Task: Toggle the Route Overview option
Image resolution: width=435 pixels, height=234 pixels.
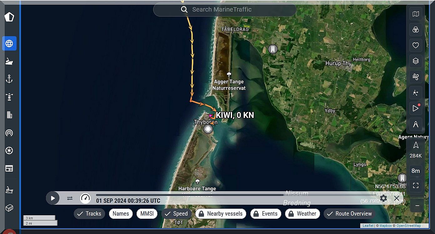Action: tap(349, 214)
